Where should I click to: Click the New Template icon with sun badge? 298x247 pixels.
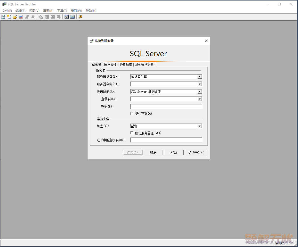click(x=9, y=17)
